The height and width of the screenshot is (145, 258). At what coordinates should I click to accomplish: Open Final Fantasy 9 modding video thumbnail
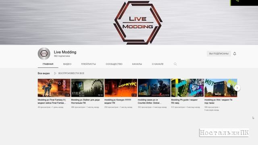(54, 88)
